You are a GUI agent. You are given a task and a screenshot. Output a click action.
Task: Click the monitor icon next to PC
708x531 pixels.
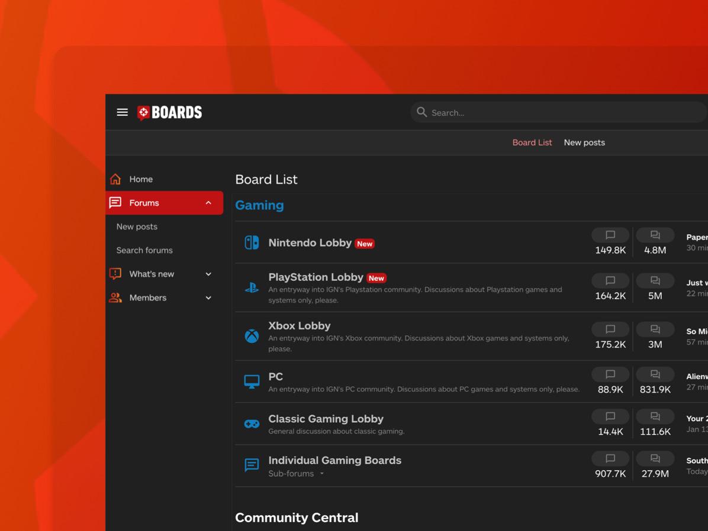tap(251, 381)
